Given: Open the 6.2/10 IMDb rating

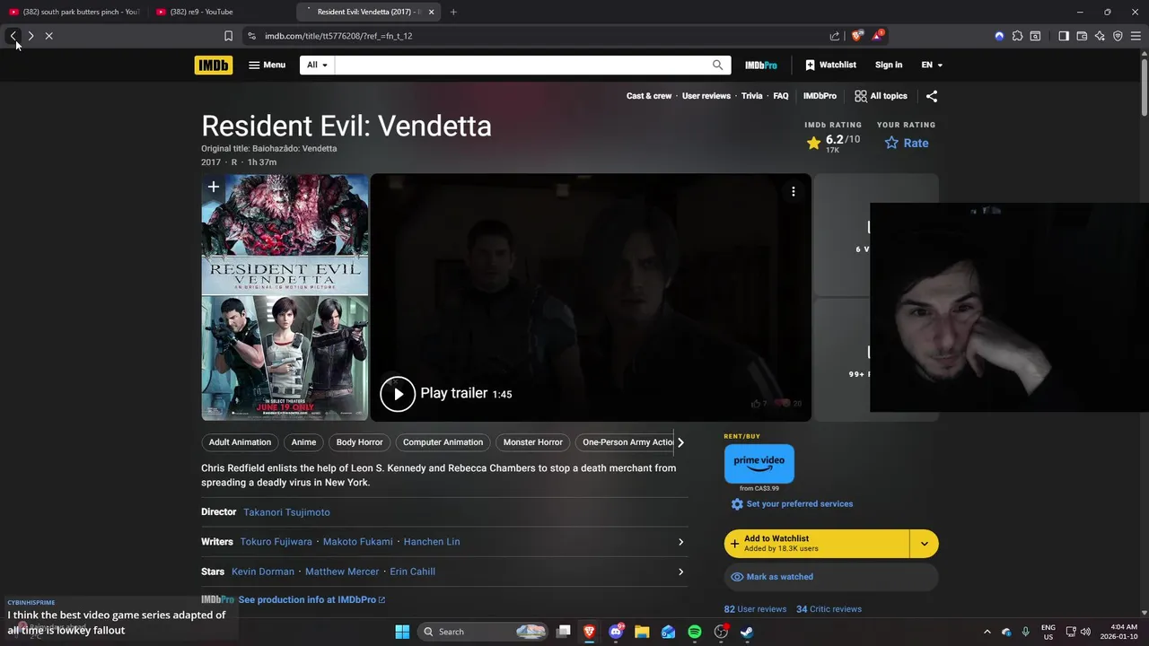Looking at the screenshot, I should coord(833,143).
